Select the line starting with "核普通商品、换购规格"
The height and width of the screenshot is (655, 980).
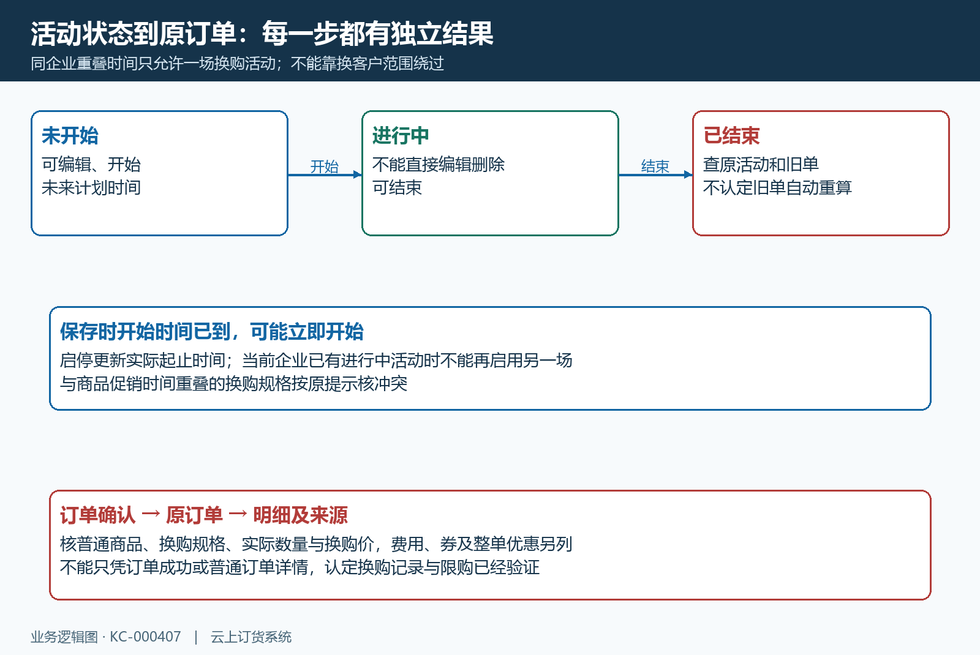pyautogui.click(x=316, y=544)
